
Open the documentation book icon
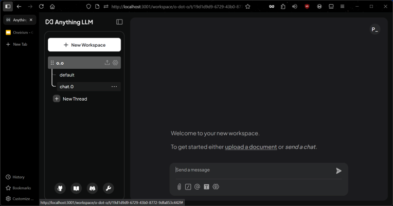pos(76,188)
